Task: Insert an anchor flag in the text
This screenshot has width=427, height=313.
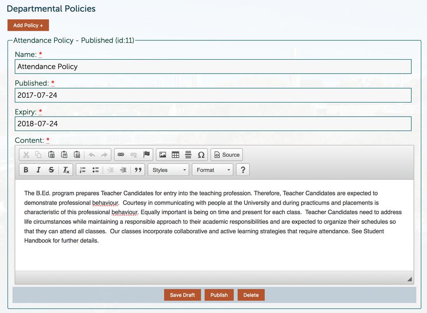Action: pos(146,154)
